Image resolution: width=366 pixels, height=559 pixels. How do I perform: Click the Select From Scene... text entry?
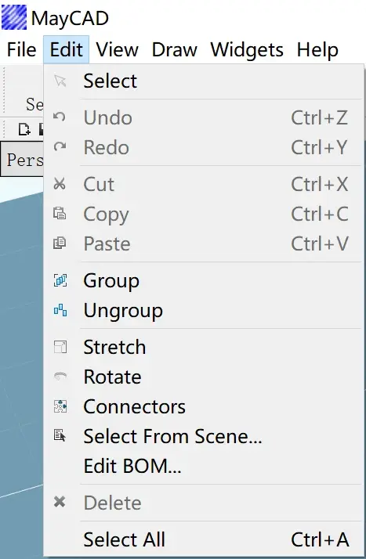pos(172,436)
